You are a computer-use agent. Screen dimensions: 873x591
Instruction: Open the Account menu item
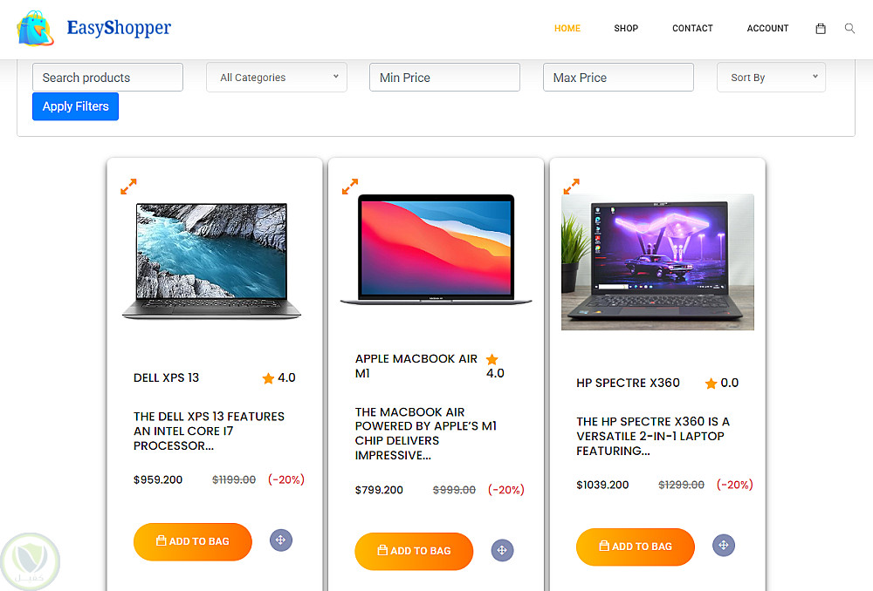coord(767,29)
